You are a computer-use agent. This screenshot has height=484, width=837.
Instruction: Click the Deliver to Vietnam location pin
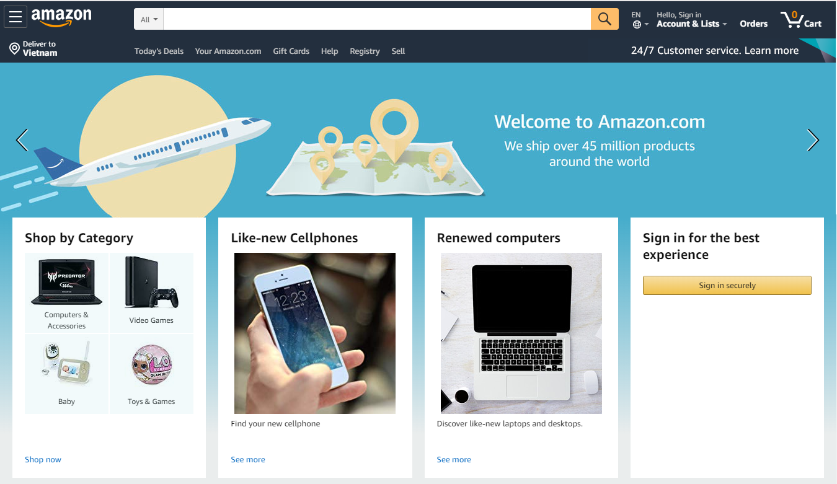(14, 48)
